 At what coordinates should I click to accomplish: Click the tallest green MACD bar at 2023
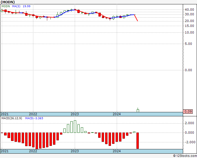(75, 127)
